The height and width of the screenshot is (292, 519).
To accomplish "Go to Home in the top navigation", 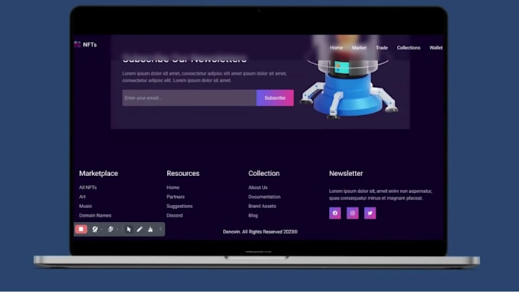I will point(337,47).
